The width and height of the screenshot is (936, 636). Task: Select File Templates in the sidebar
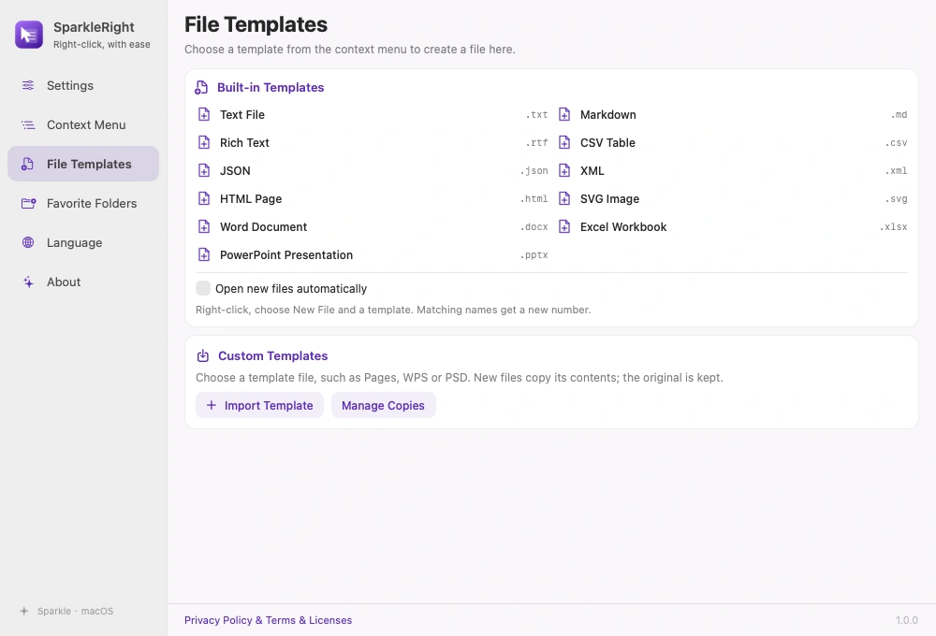[83, 164]
